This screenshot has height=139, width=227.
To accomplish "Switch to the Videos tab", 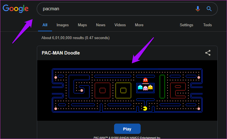I will click(x=120, y=25).
